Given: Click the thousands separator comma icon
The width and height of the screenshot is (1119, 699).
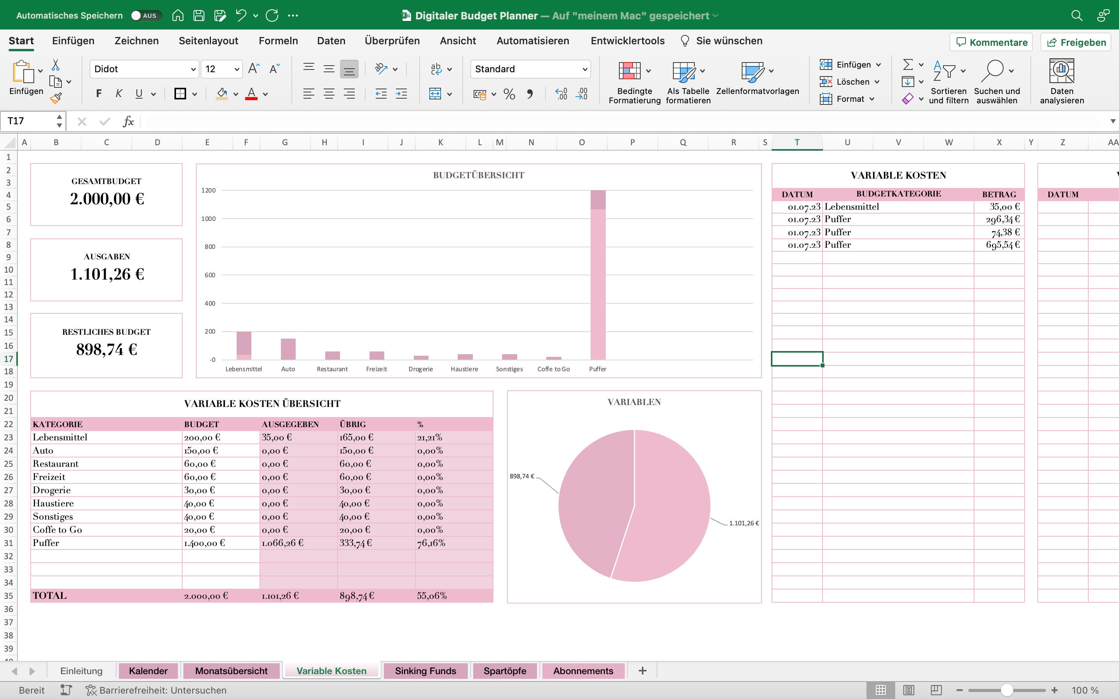Looking at the screenshot, I should (530, 94).
